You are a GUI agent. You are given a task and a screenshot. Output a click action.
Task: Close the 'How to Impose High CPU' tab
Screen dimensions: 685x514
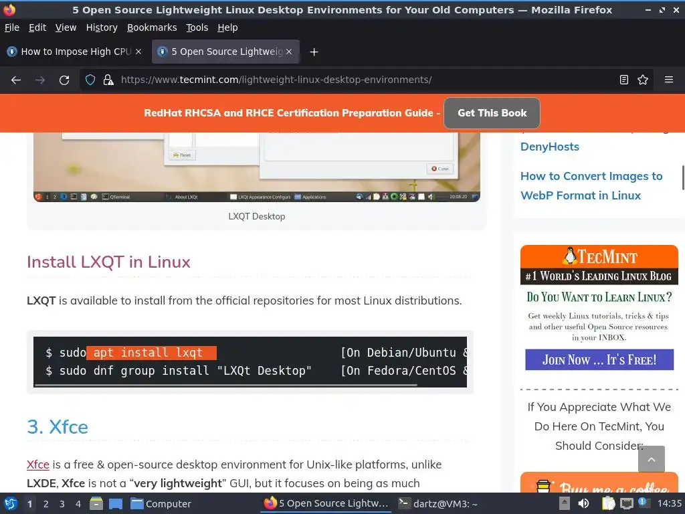coord(138,52)
